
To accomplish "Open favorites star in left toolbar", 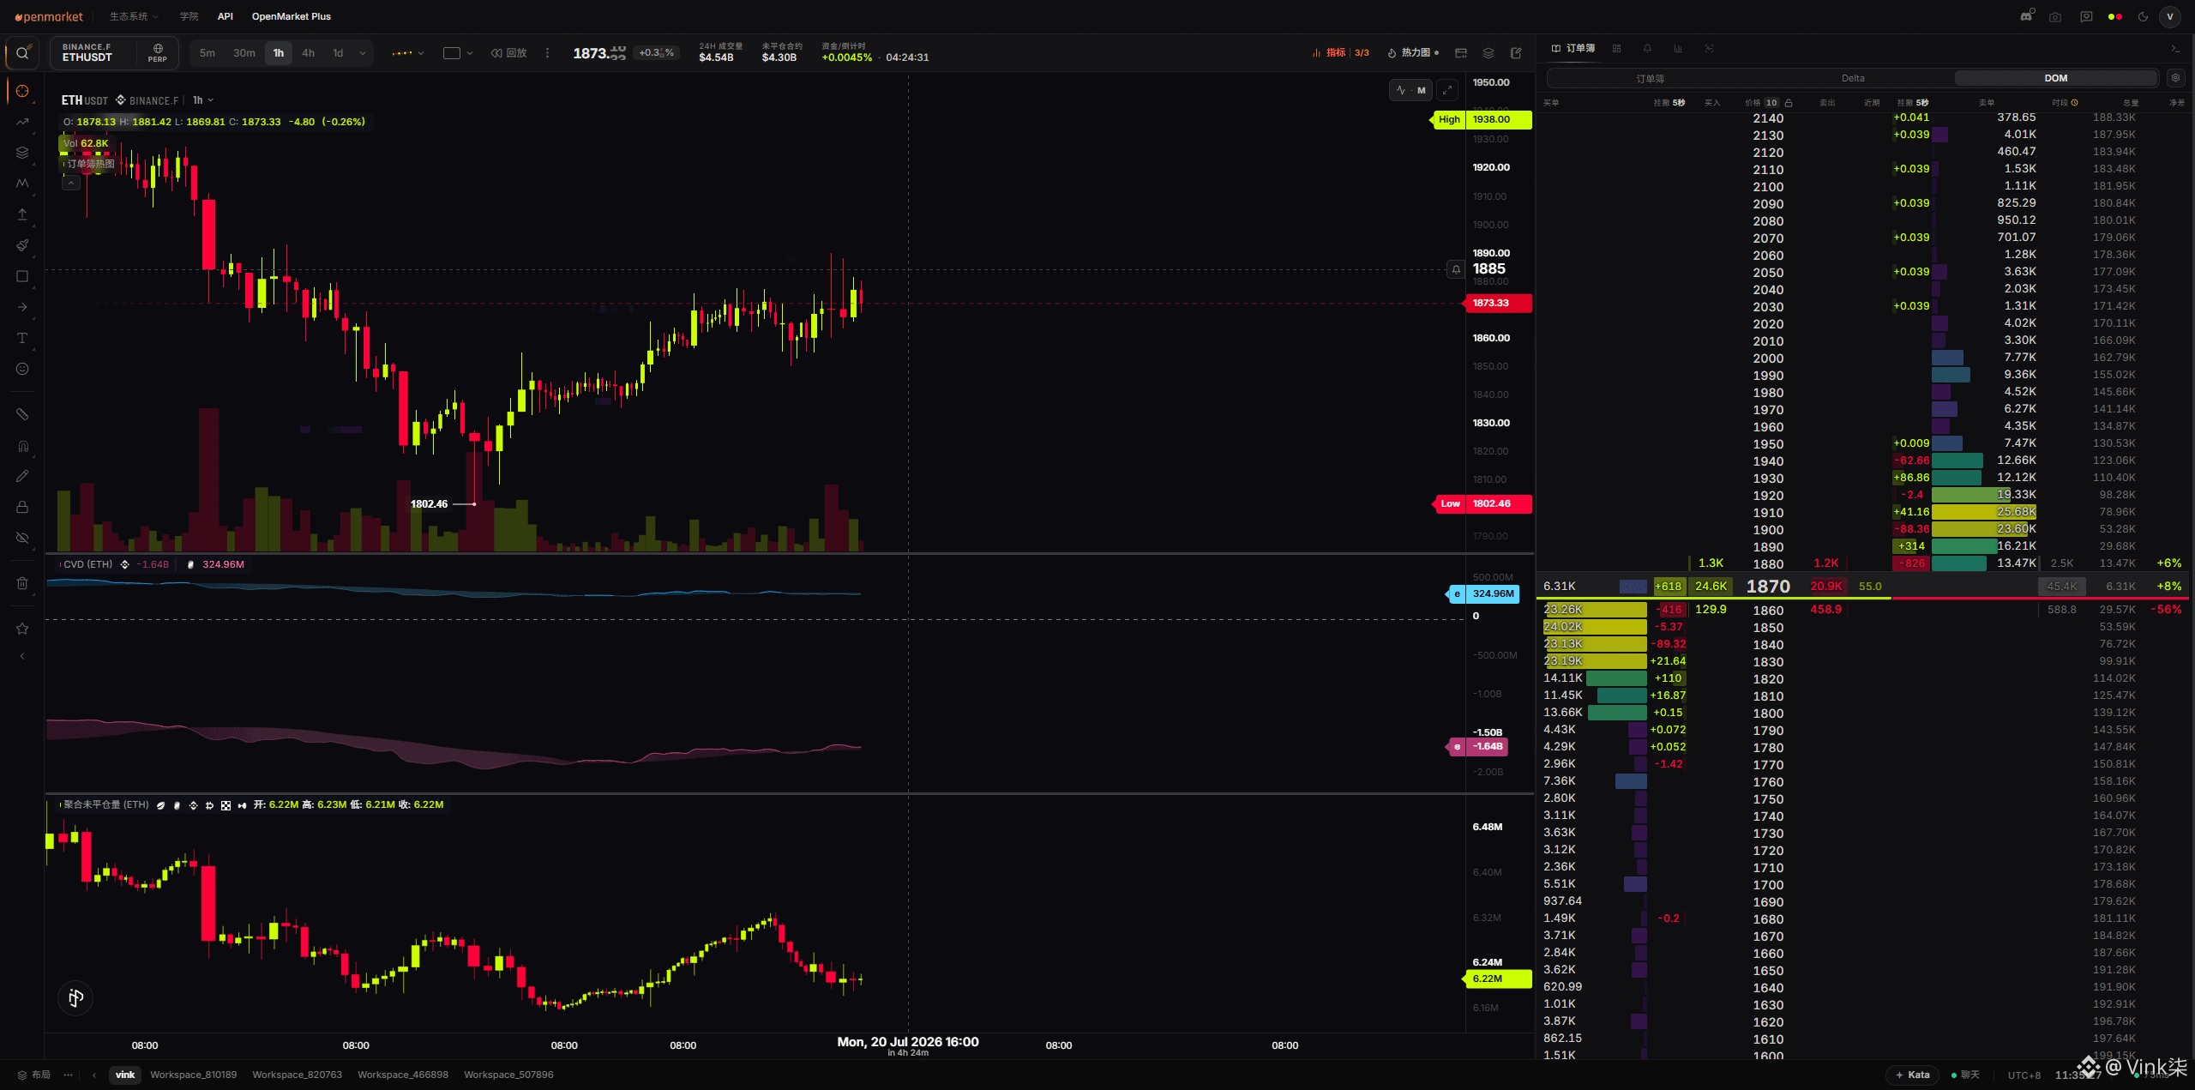I will coord(22,629).
